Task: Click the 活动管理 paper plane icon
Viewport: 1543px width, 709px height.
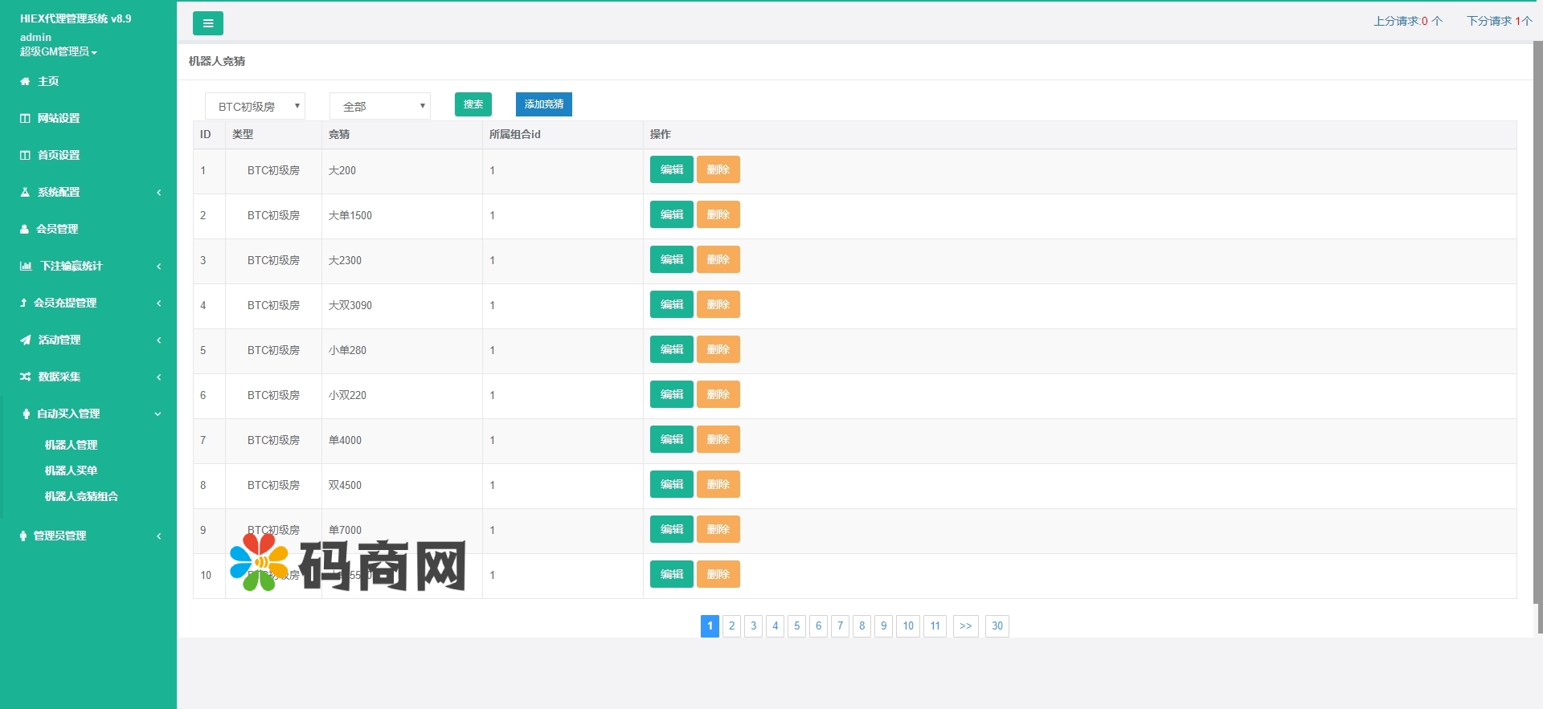Action: pos(25,340)
